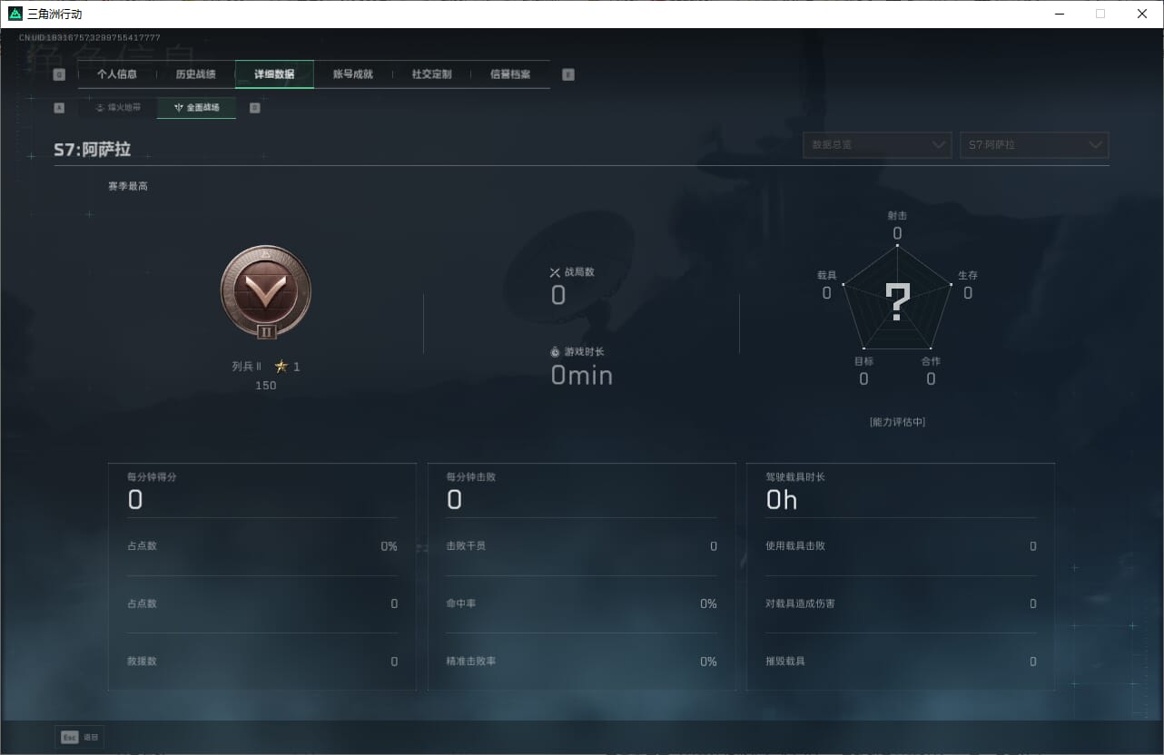Click the gold star beside rank name
This screenshot has height=755, width=1164.
tap(281, 367)
